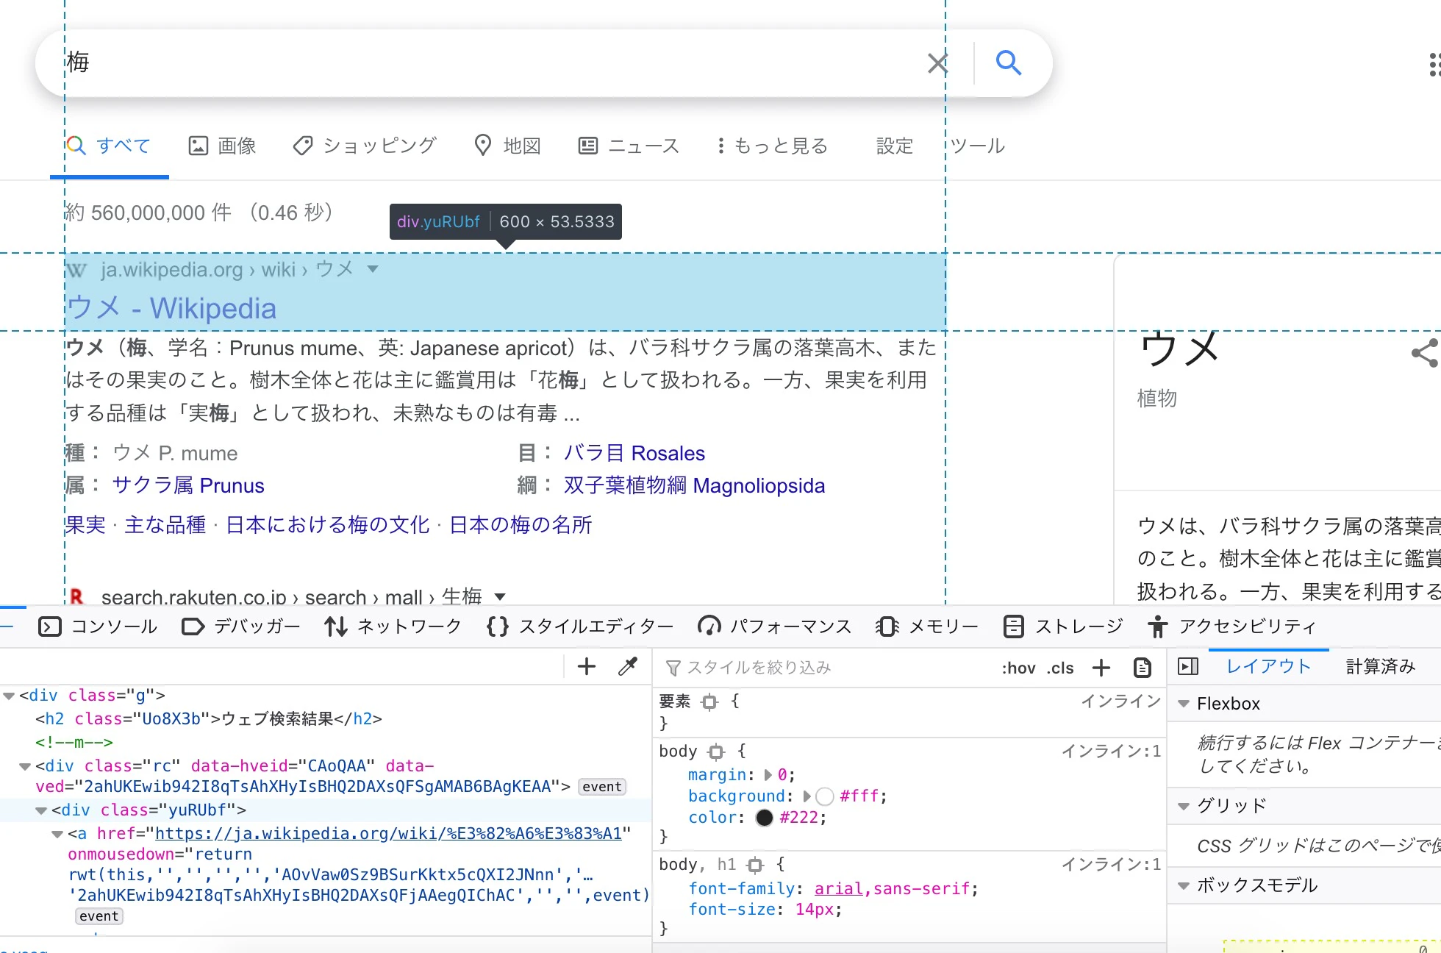Screen dimensions: 1441x953
Task: Open the コンソール devtools tab
Action: tap(98, 627)
